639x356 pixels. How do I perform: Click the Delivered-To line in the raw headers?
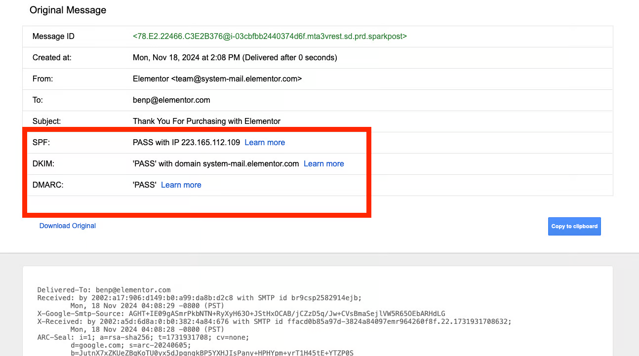coord(104,290)
